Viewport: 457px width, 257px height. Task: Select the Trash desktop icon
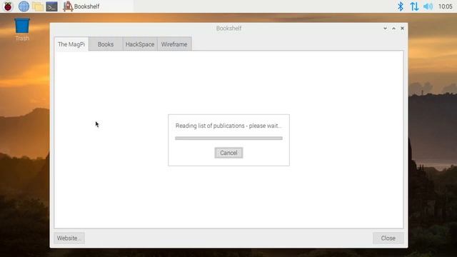(x=22, y=29)
